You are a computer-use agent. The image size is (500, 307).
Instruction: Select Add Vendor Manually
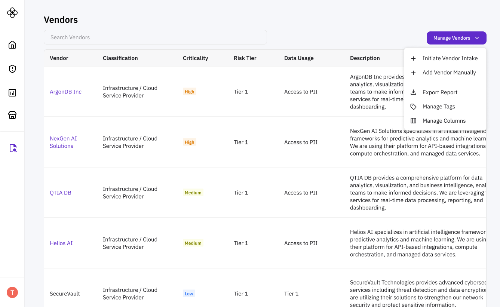[x=449, y=73]
